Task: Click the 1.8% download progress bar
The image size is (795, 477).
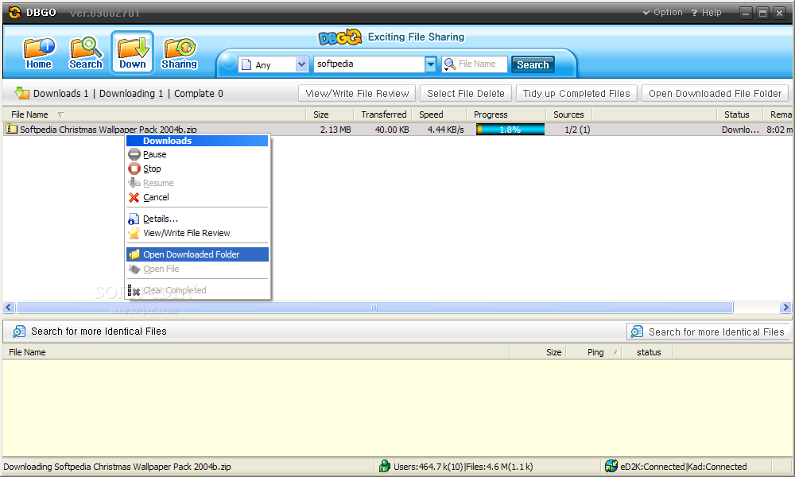Action: 510,130
